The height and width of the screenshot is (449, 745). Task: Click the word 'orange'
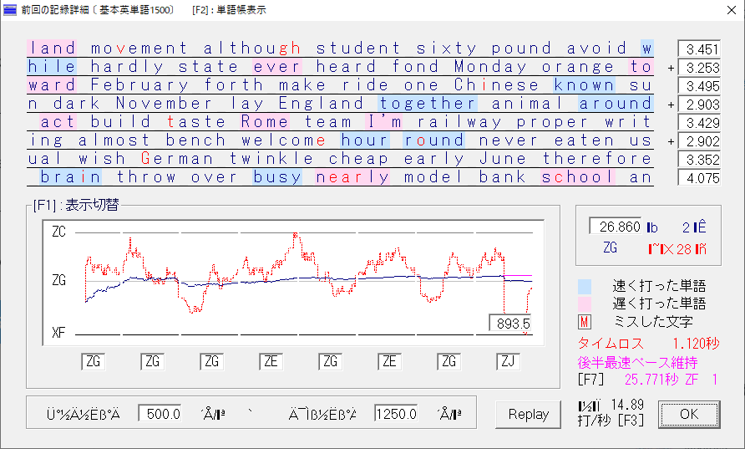[578, 67]
